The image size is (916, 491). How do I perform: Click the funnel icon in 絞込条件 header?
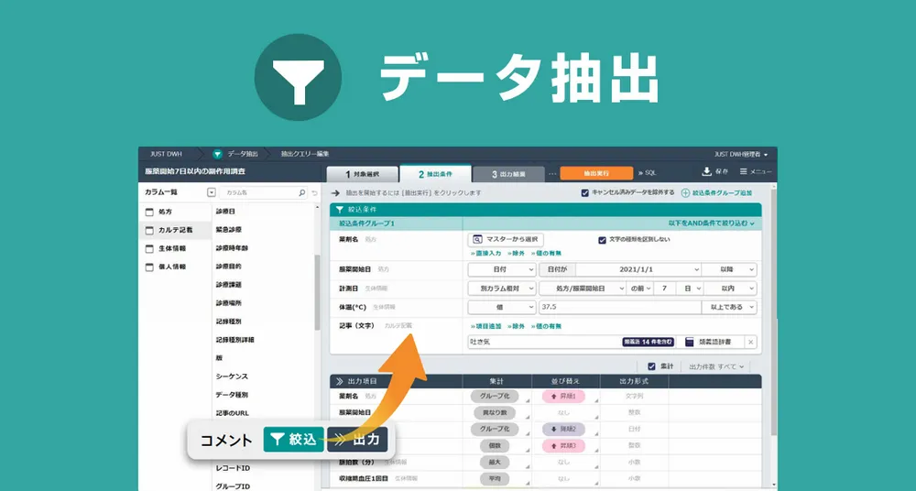pyautogui.click(x=340, y=209)
